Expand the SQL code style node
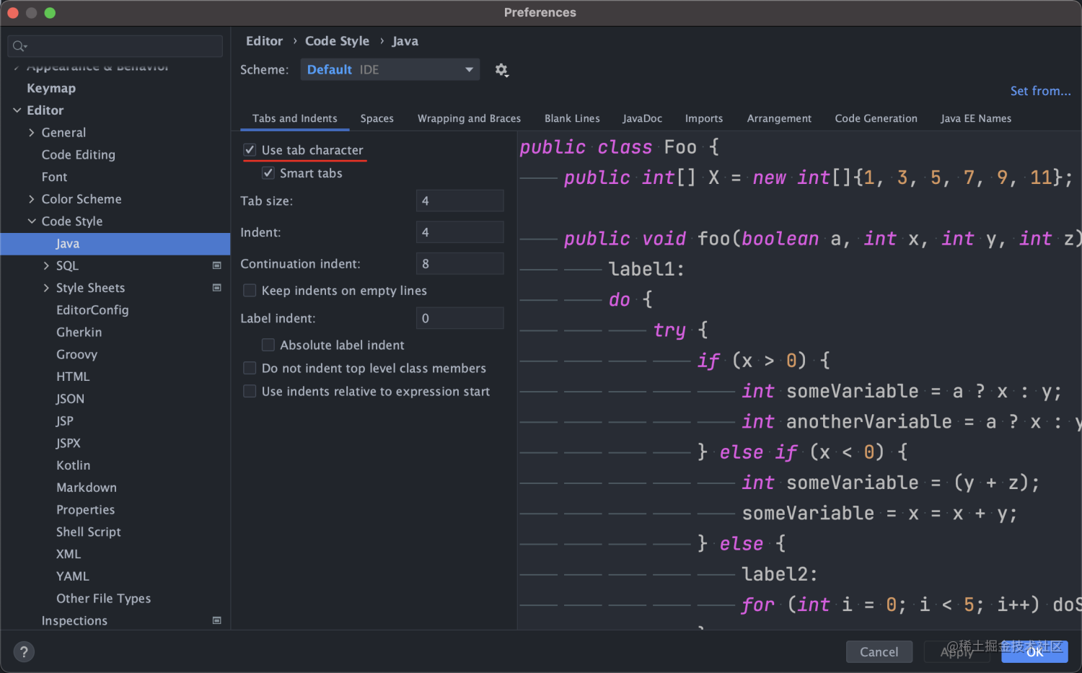 point(47,266)
